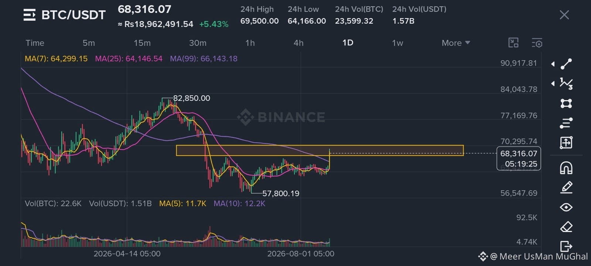Expand the line tools arrow
Viewport: 591px width, 266px height.
click(x=553, y=64)
